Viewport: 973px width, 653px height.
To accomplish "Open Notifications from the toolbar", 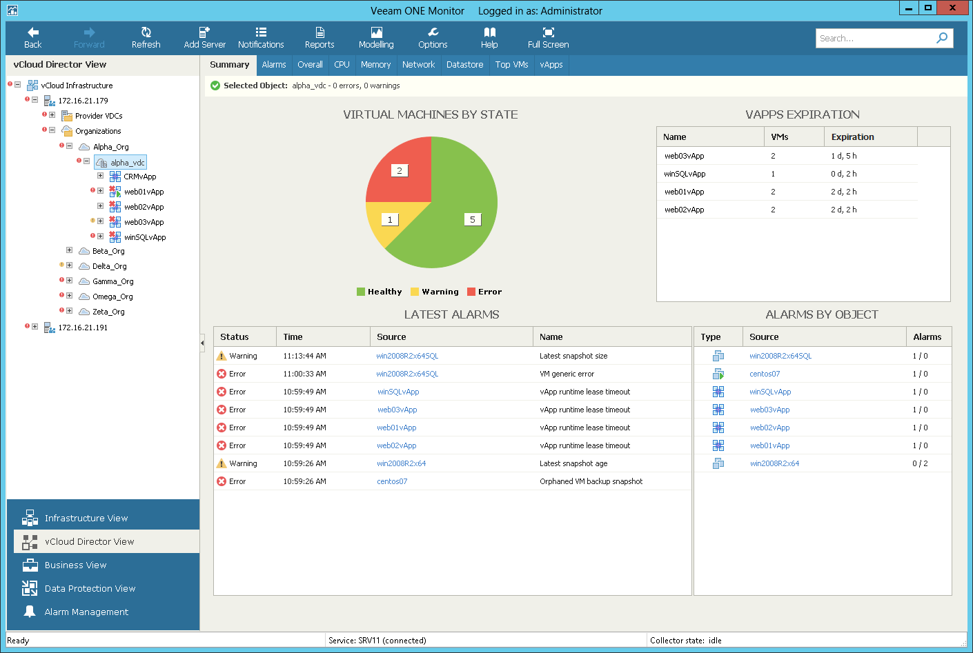I will pyautogui.click(x=261, y=38).
